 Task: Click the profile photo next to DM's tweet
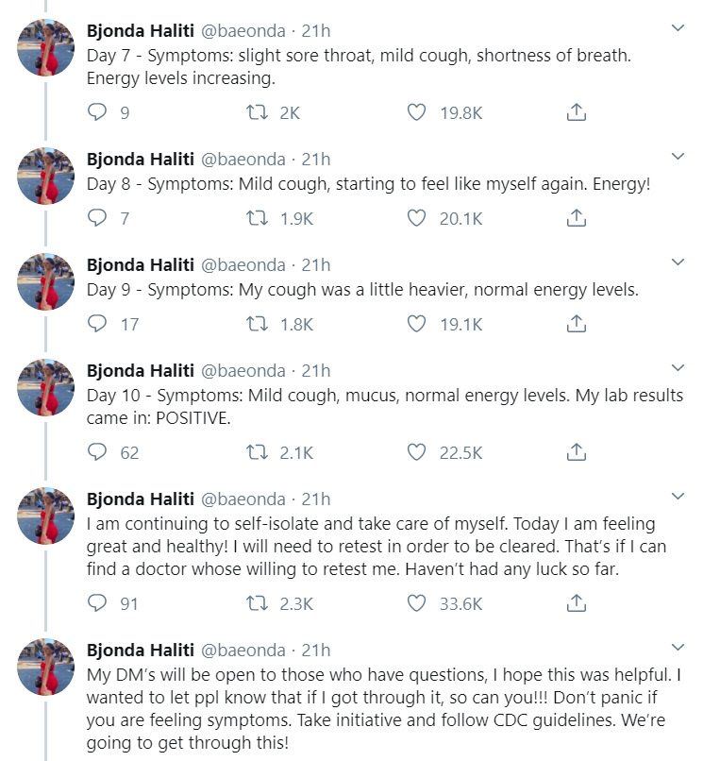point(45,667)
